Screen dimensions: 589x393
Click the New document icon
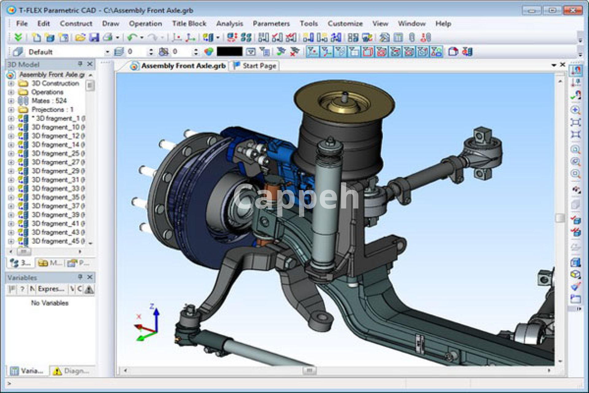pyautogui.click(x=37, y=37)
